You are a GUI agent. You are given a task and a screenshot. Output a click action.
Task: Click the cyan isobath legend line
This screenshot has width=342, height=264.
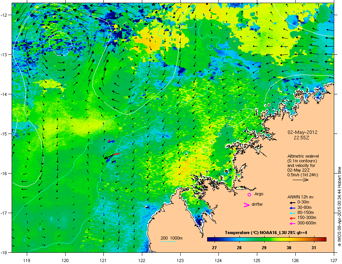(169, 241)
